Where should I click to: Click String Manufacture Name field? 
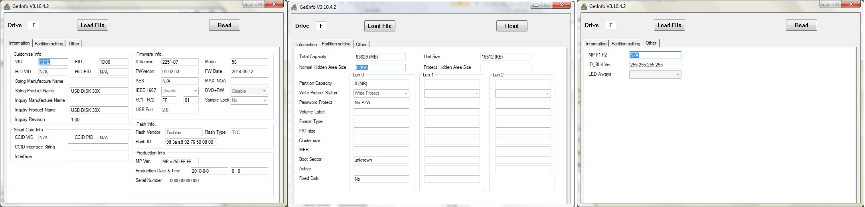[99, 81]
